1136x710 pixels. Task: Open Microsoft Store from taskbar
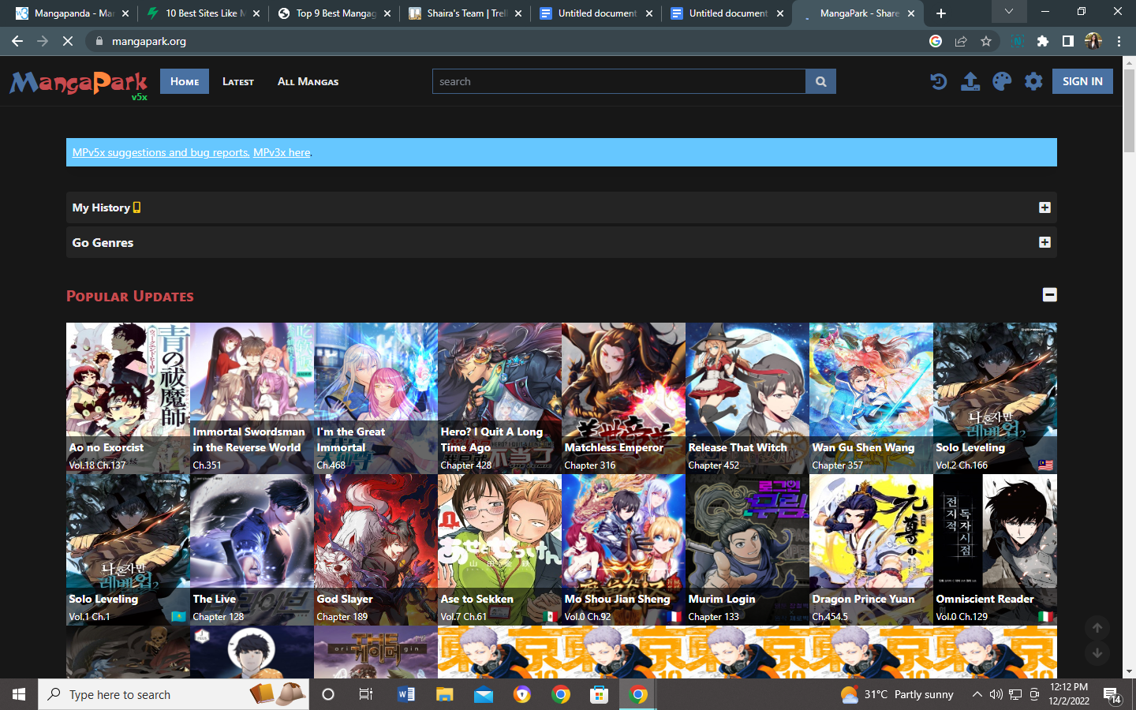coord(600,694)
